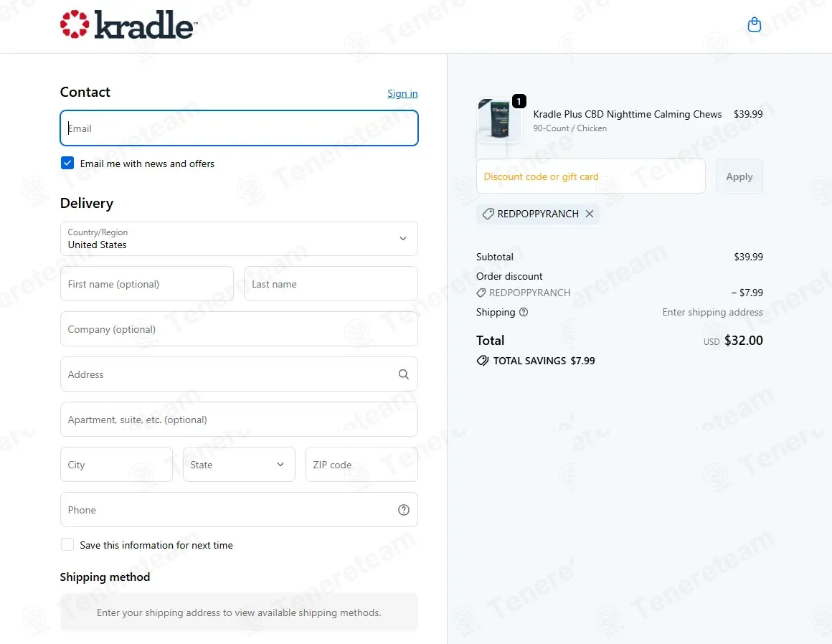Click the City input field
Image resolution: width=832 pixels, height=644 pixels.
click(116, 464)
